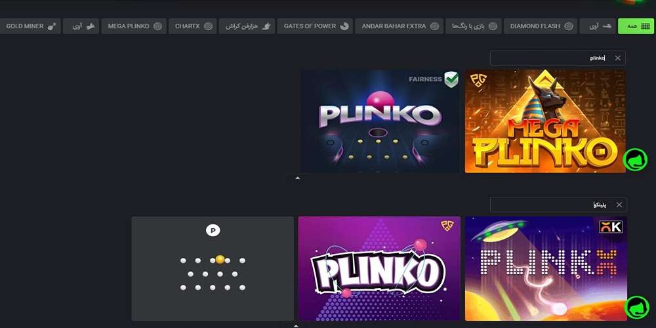Open the PlinkX UFO game thumbnail
Viewport: 656px width, 328px height.
(x=546, y=268)
